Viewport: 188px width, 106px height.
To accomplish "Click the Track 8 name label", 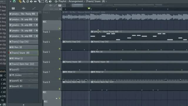I will click(46, 82).
